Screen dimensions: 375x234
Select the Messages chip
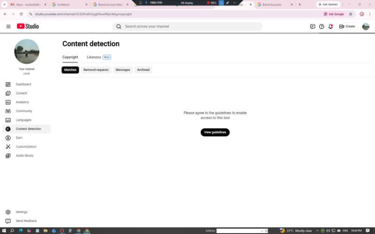[x=123, y=70]
